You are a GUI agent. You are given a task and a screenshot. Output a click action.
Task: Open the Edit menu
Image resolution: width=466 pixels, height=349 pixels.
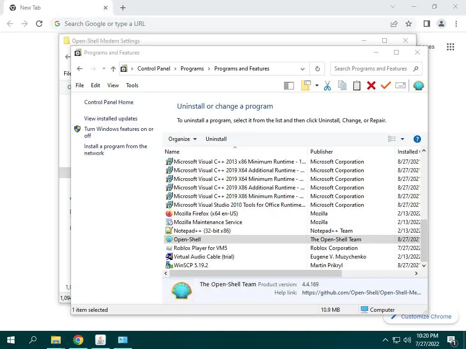coord(96,85)
